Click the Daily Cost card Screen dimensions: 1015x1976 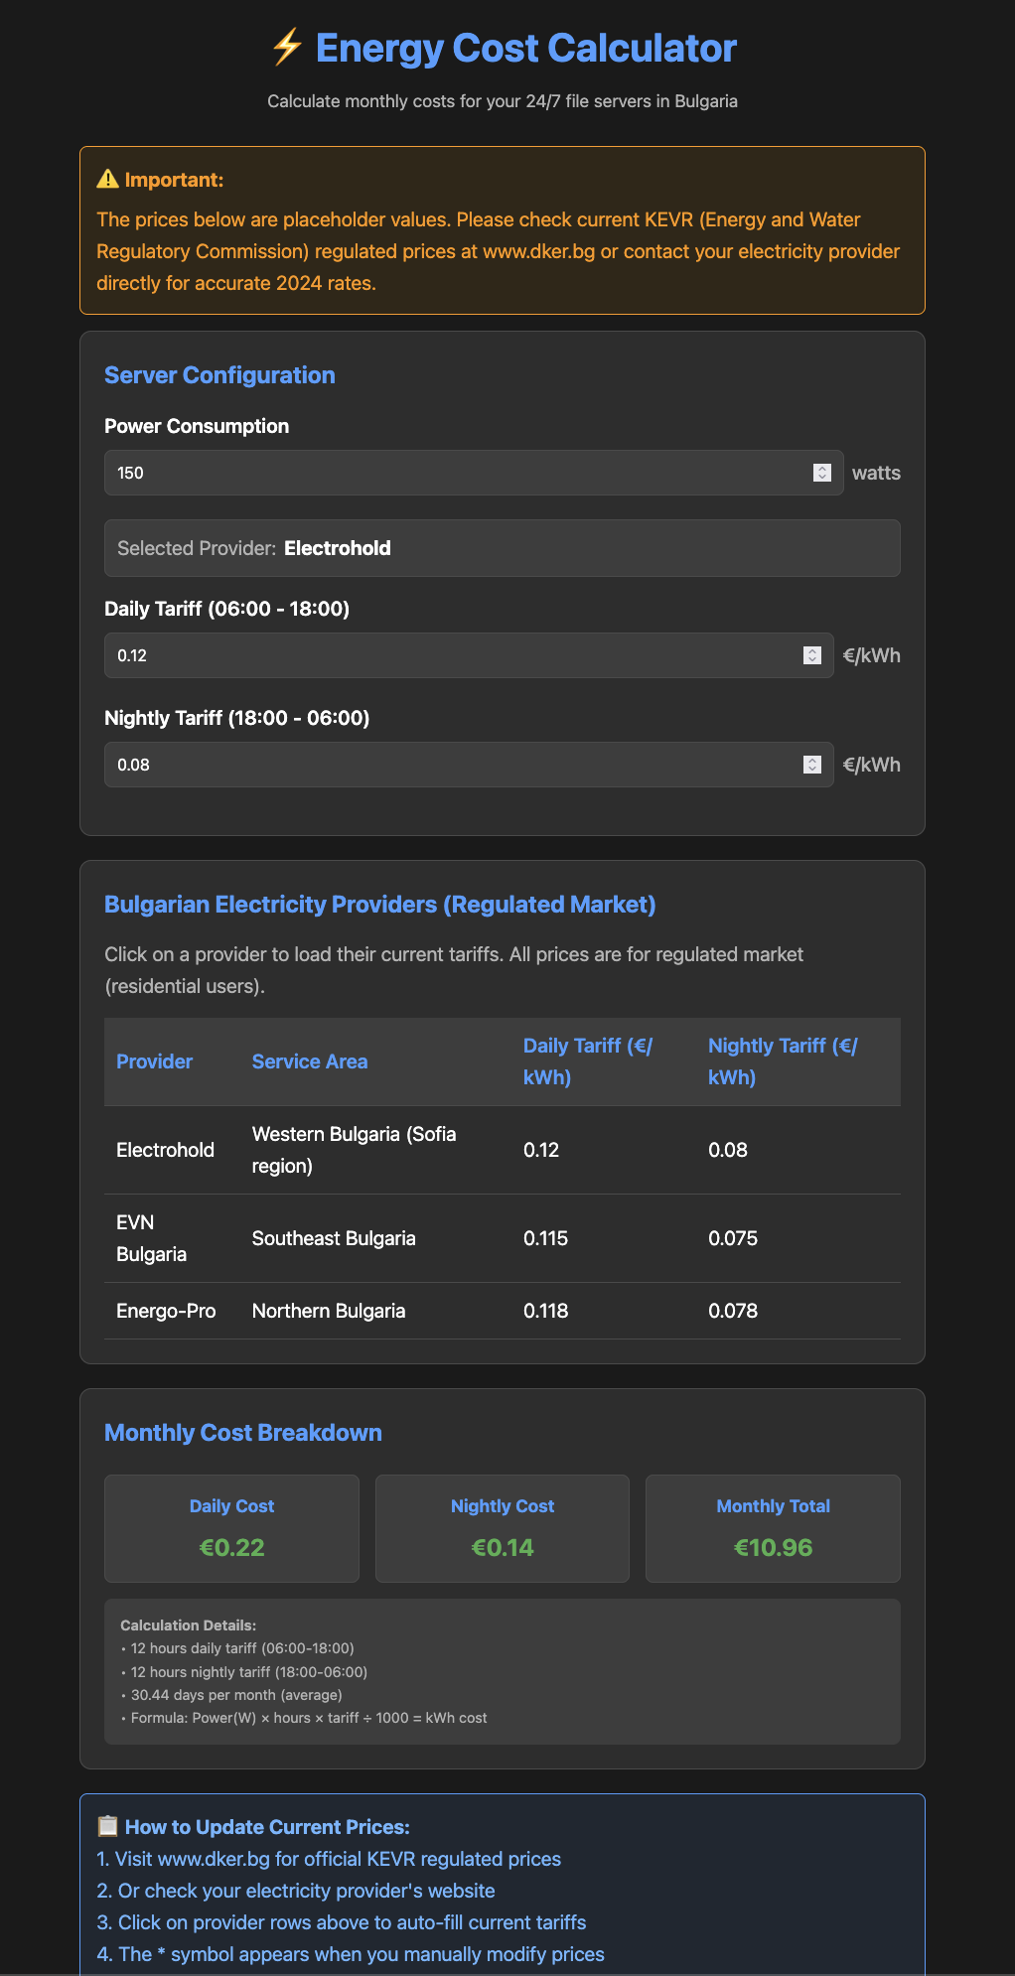231,1528
